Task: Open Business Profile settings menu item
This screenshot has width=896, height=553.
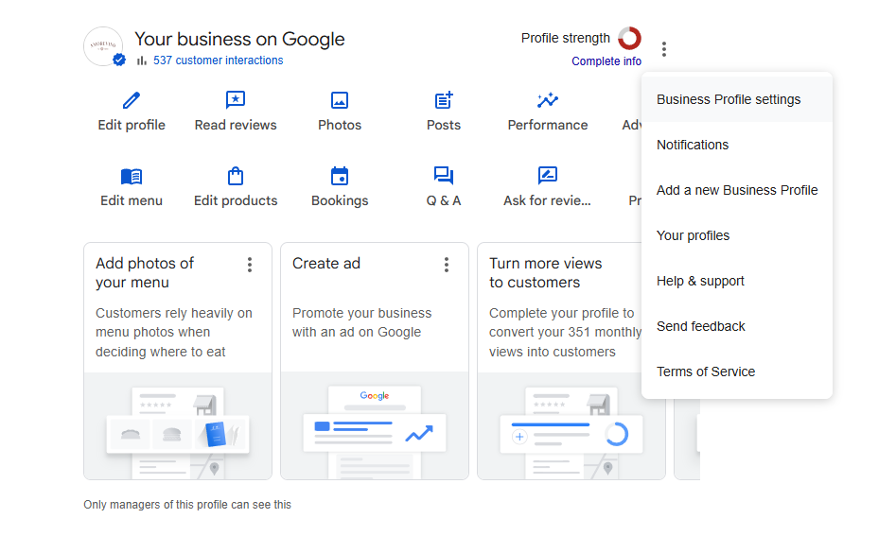Action: point(736,99)
